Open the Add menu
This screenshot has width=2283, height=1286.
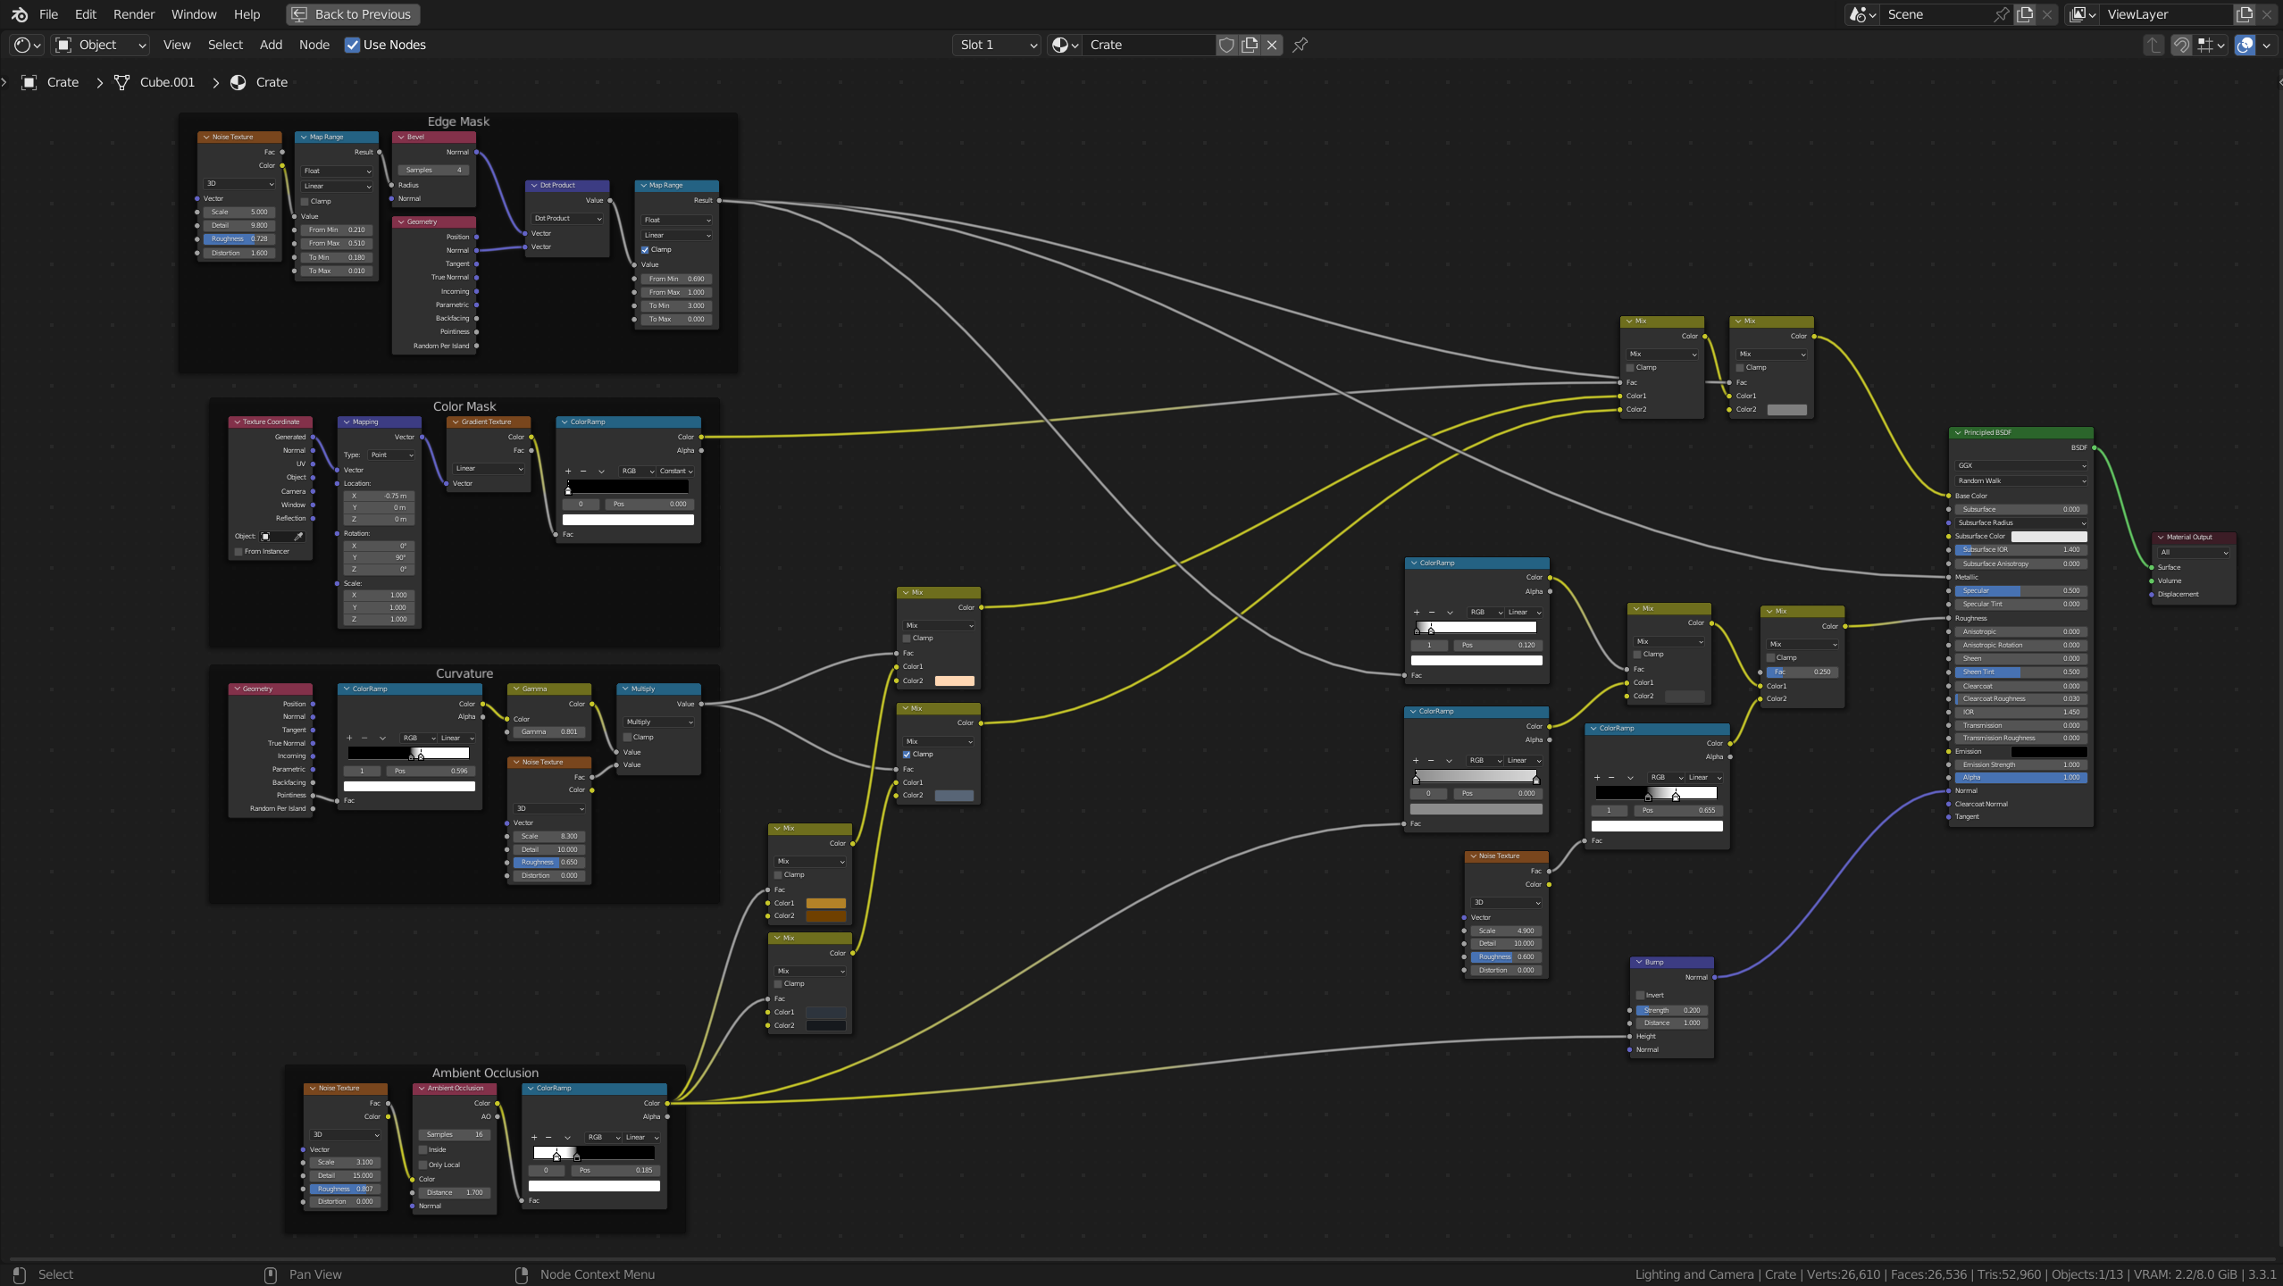tap(270, 45)
